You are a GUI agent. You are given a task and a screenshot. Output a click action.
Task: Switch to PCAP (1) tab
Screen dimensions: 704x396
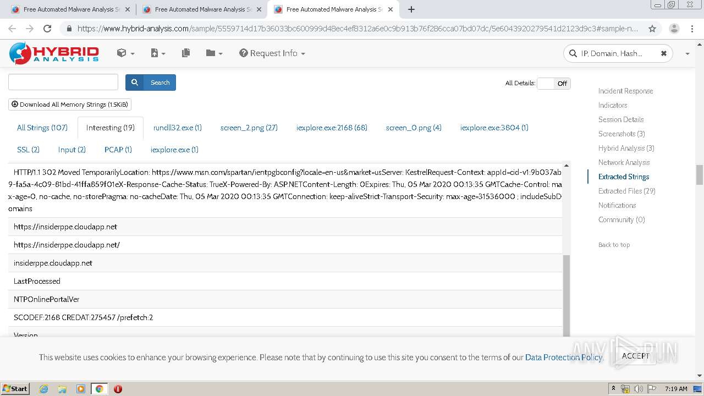(x=118, y=150)
